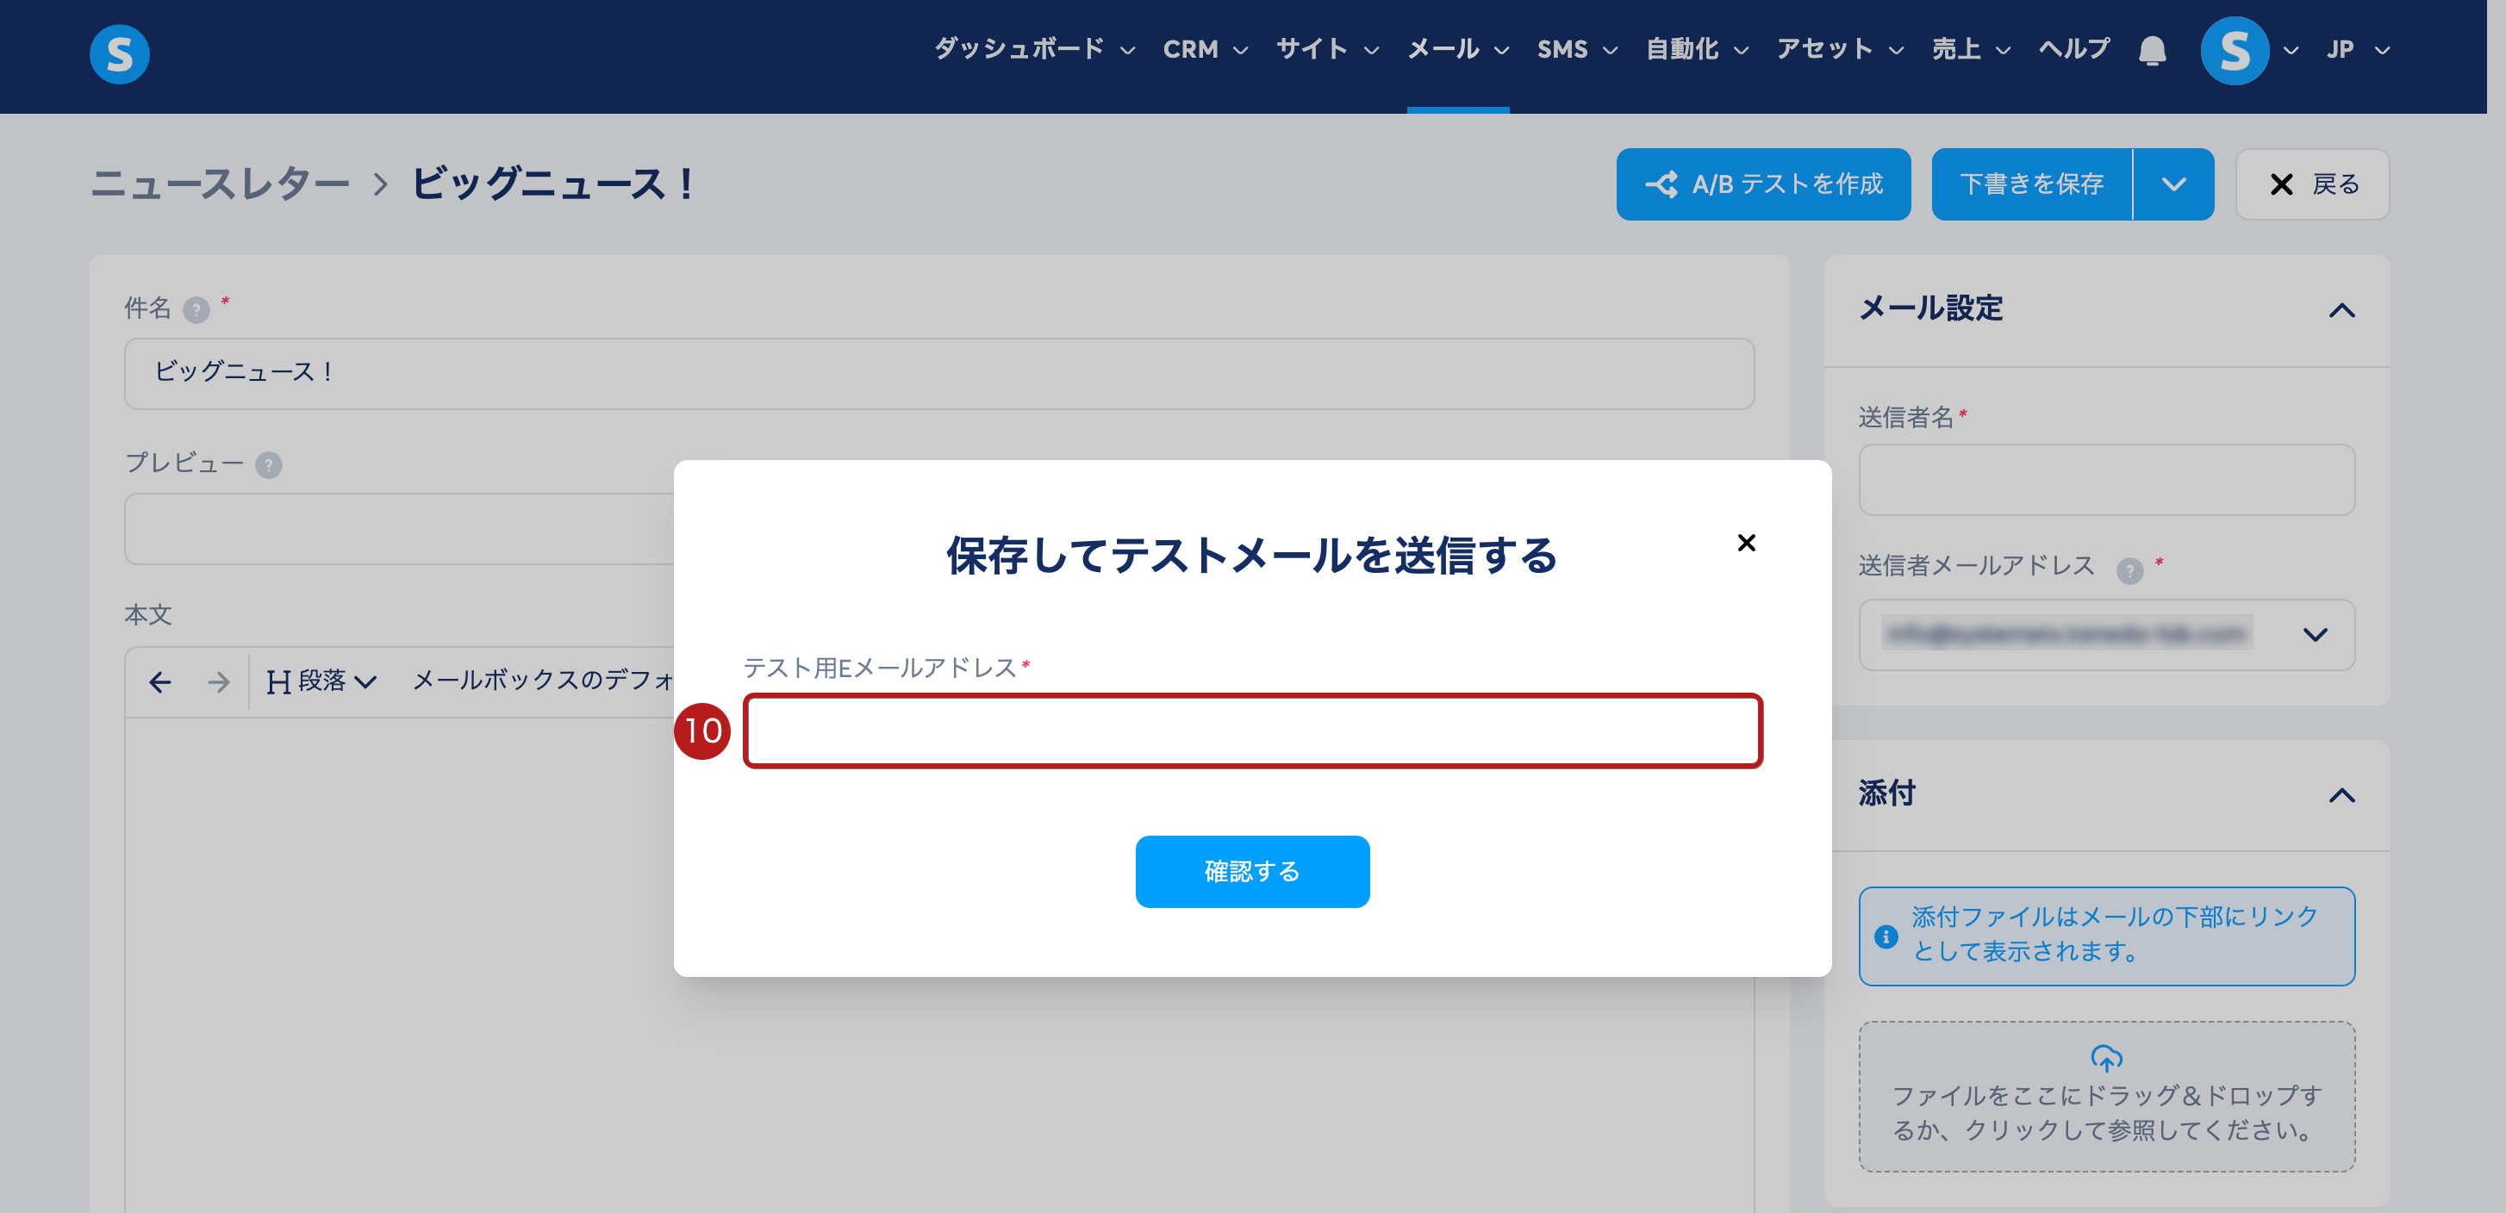Click the help icon next to プレビュー
Viewport: 2506px width, 1213px height.
point(269,465)
